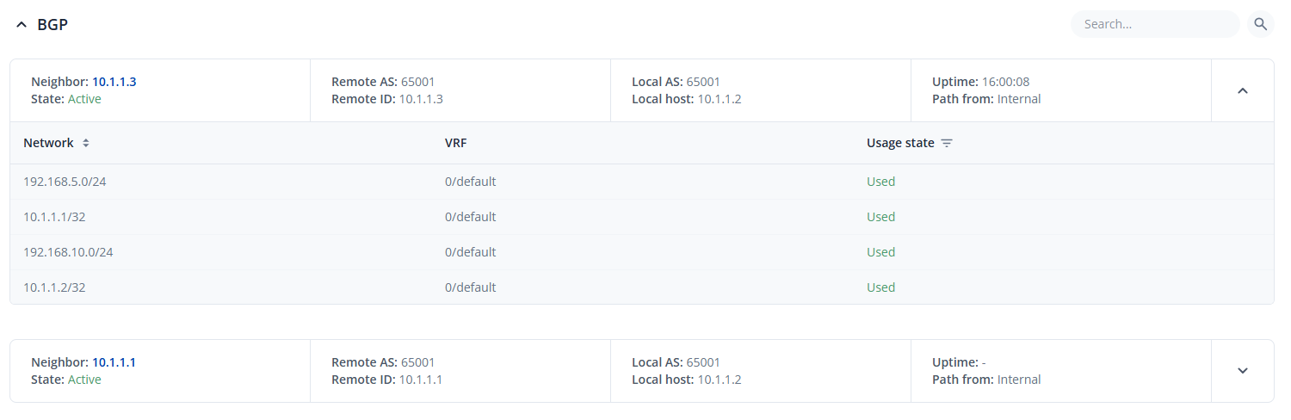1291x420 pixels.
Task: Click Used status for 192.168.5.0/24
Action: [x=880, y=182]
